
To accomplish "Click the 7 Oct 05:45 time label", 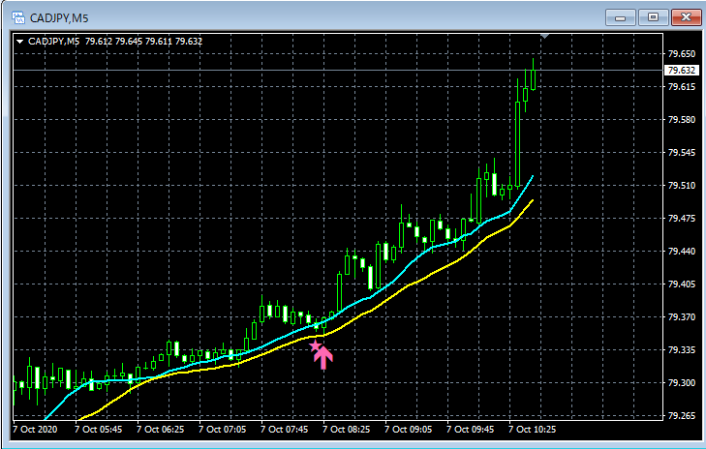I will 98,430.
